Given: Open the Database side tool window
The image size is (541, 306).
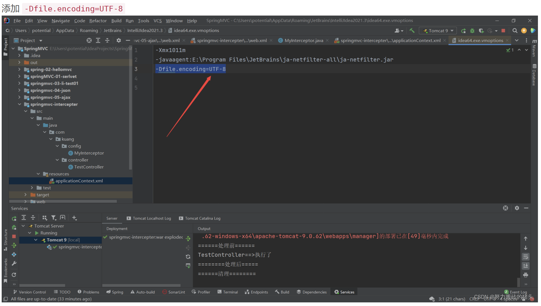Looking at the screenshot, I should tap(534, 75).
